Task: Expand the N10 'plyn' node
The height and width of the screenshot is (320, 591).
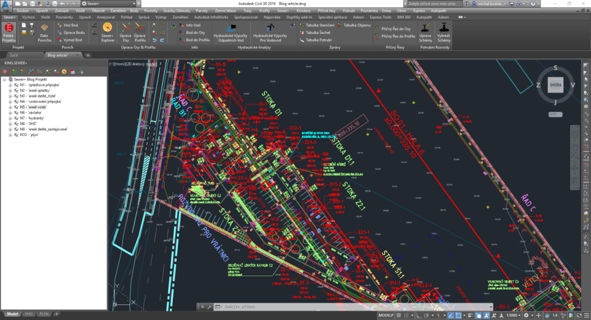Action: (10, 135)
